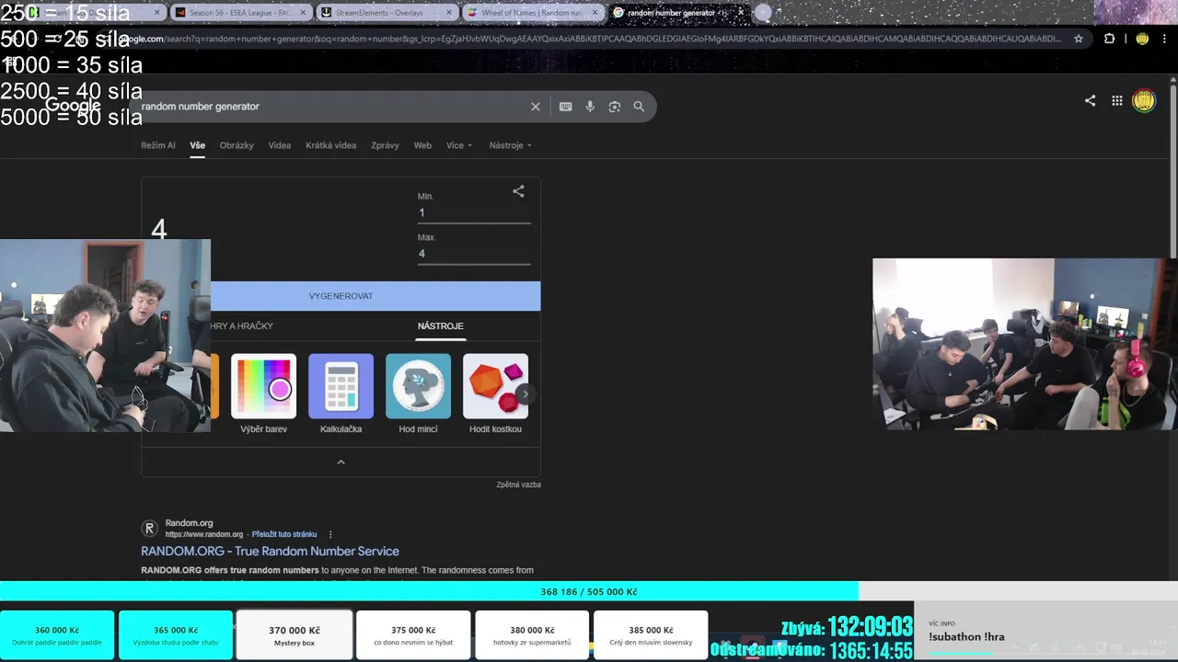1178x662 pixels.
Task: Click the 385 000 Kč goal card
Action: [651, 635]
